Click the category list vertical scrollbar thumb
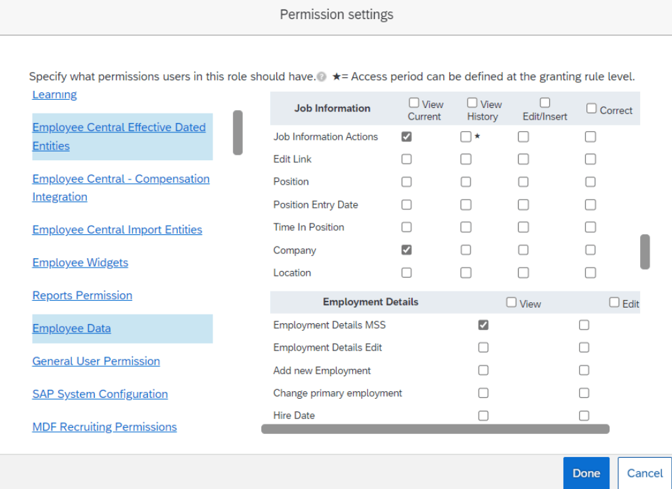 [238, 132]
